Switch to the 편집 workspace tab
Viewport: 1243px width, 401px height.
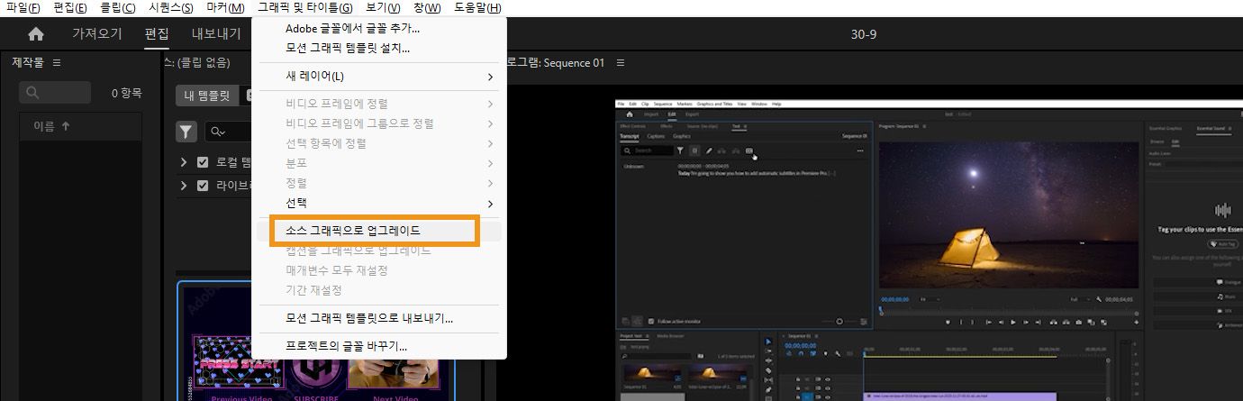click(157, 34)
